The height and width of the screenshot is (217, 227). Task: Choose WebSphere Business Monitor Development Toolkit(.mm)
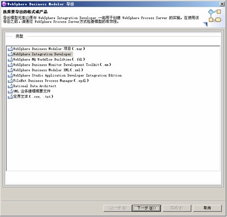pyautogui.click(x=62, y=65)
